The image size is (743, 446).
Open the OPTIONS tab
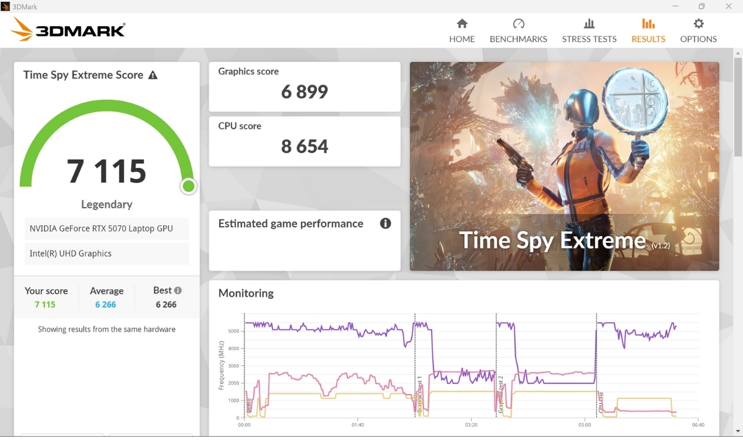click(698, 30)
